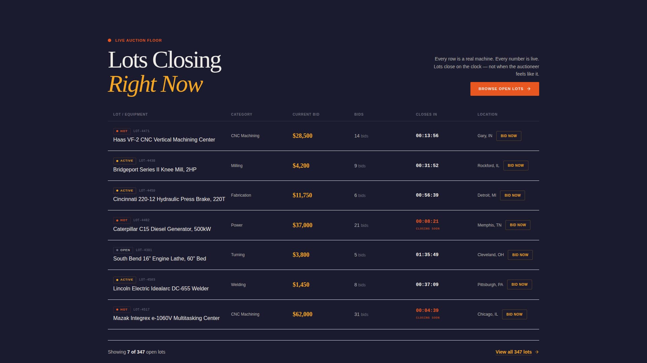The height and width of the screenshot is (363, 647).
Task: Click the live indicator dot beside LIVE AUCTION FLOOR
Action: pyautogui.click(x=110, y=40)
